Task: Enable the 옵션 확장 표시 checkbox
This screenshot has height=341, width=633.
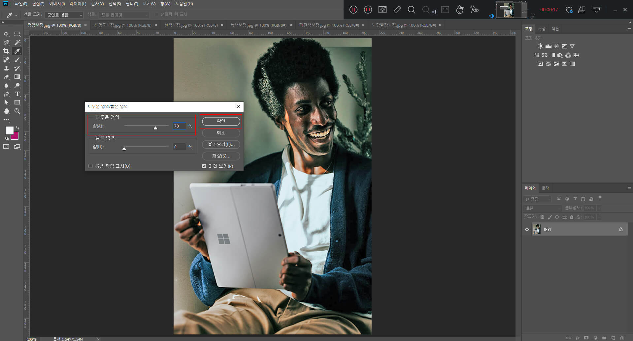Action: 90,166
